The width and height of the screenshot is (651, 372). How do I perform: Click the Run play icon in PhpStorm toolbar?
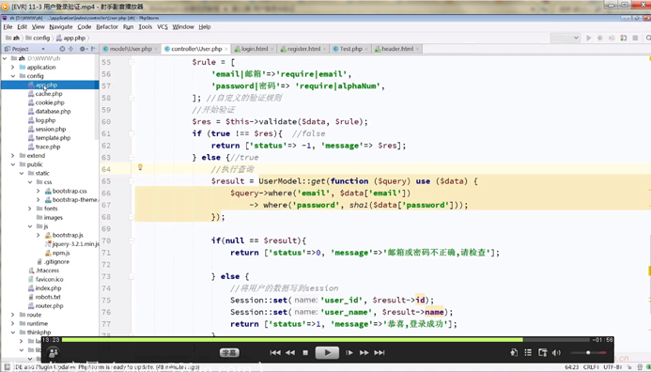point(588,38)
